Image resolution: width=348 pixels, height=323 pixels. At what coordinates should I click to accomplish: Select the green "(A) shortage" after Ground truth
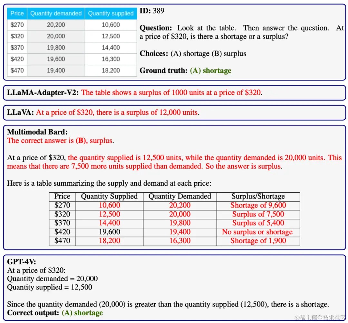point(211,70)
